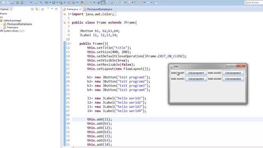Click the hello world2 label in title window
Viewport: 263px width, 148px height.
(x=215, y=73)
